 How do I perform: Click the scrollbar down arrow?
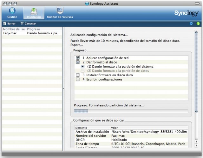196,145
